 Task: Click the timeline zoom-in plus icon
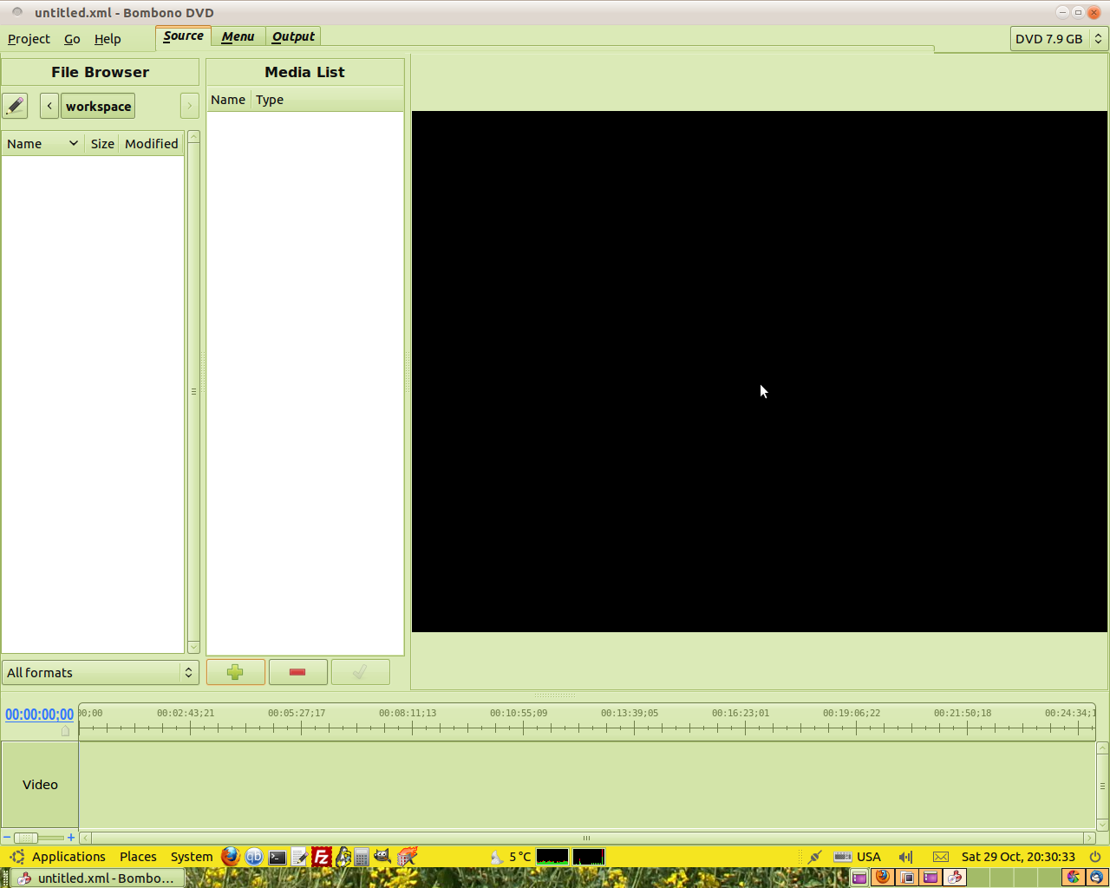(71, 838)
